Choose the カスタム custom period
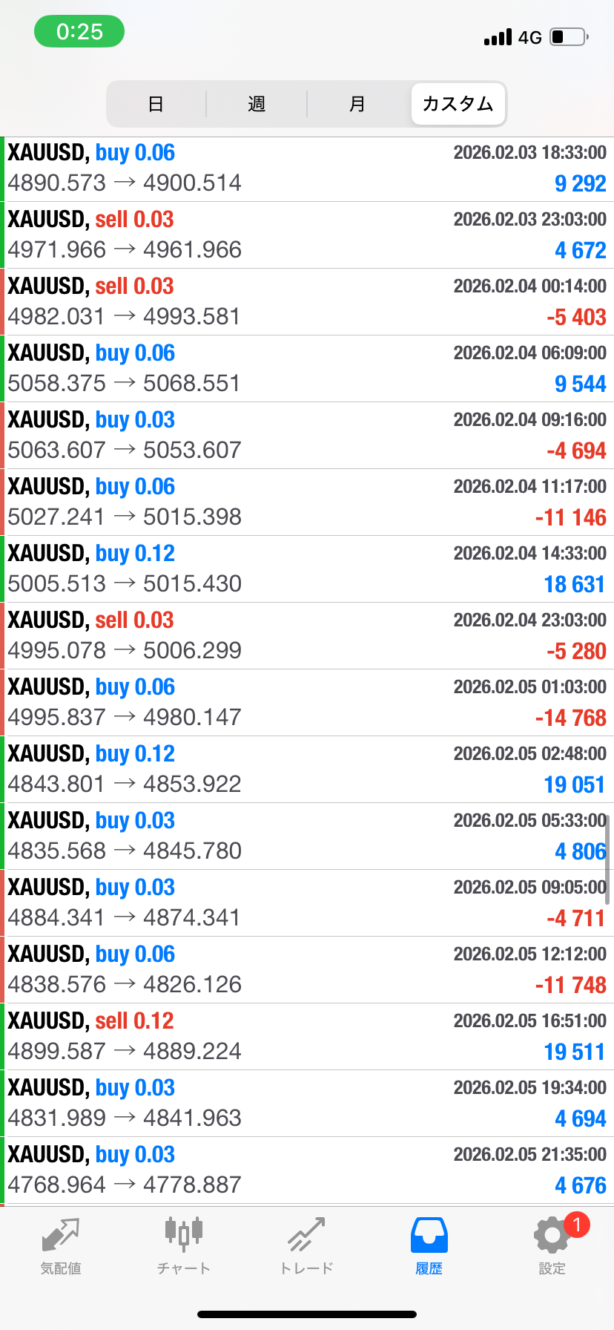 [458, 104]
